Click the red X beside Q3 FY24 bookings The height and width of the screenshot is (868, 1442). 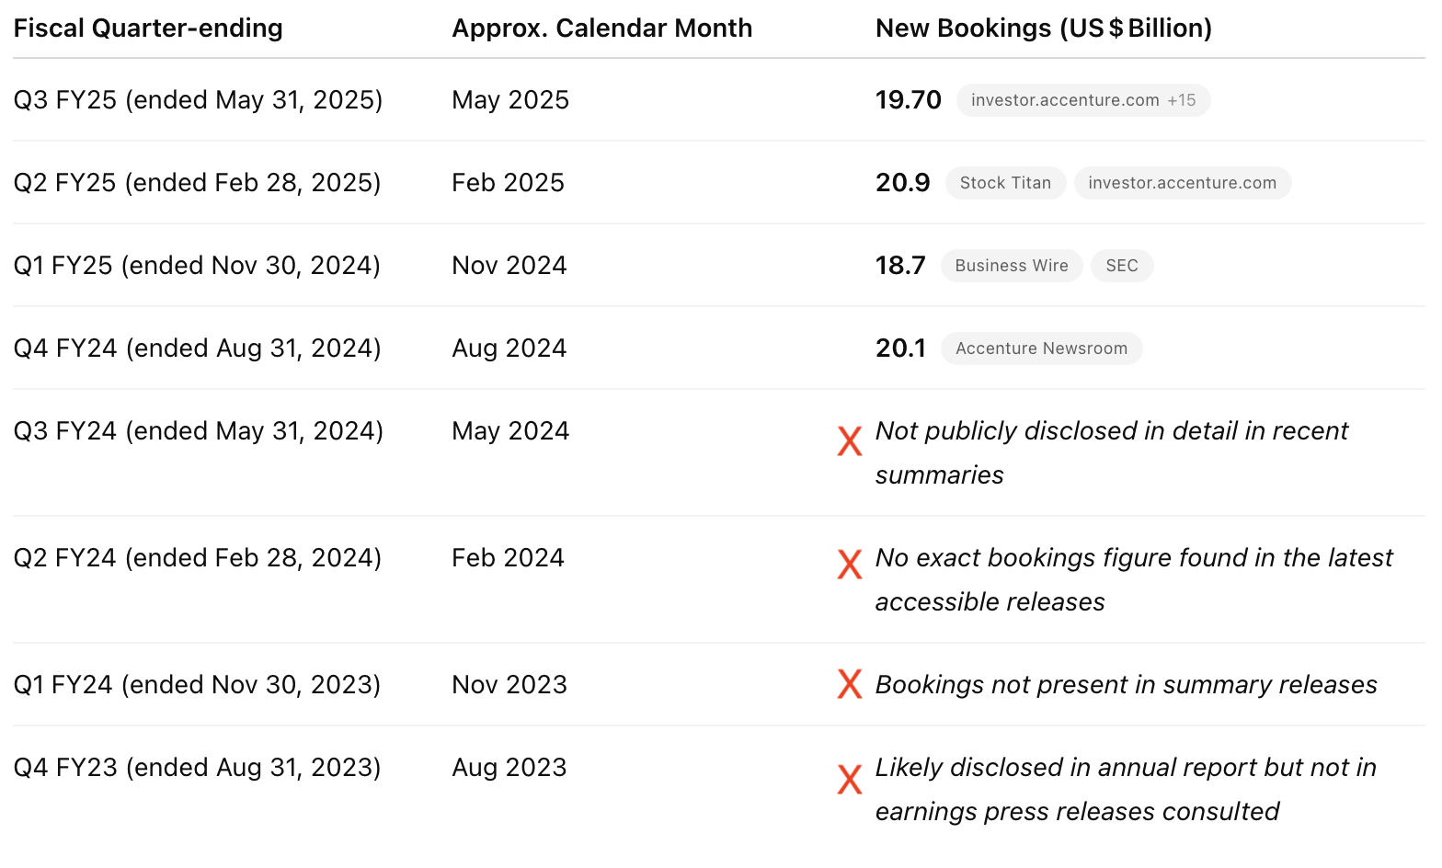pyautogui.click(x=850, y=441)
